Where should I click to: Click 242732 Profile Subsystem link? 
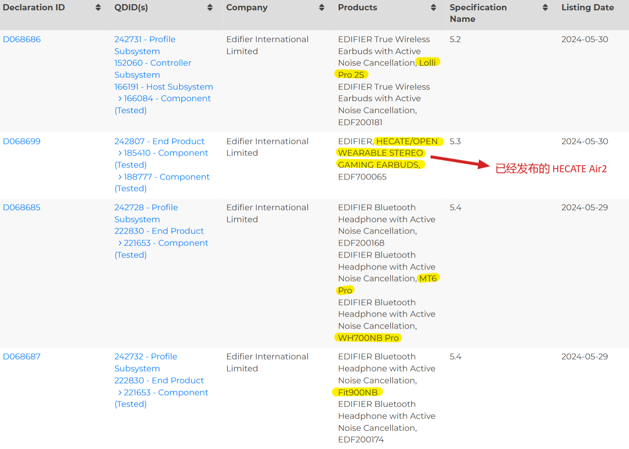click(x=146, y=357)
